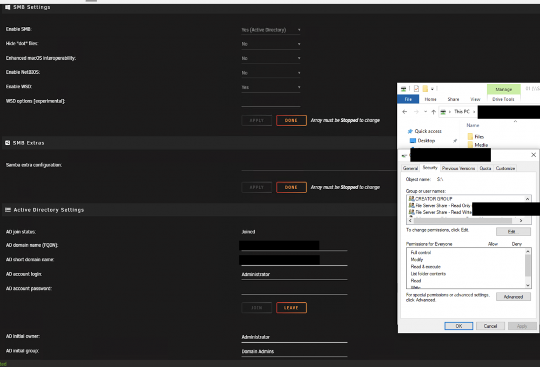The height and width of the screenshot is (367, 540).
Task: Click the Read Only share group icon
Action: 411,205
